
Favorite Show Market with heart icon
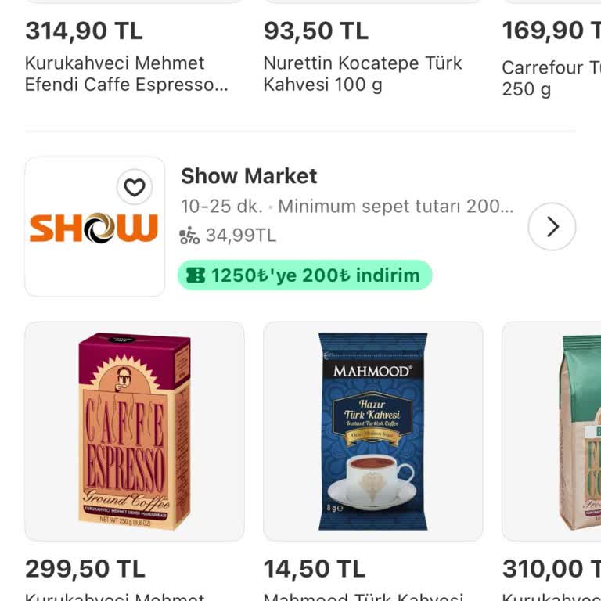click(135, 187)
